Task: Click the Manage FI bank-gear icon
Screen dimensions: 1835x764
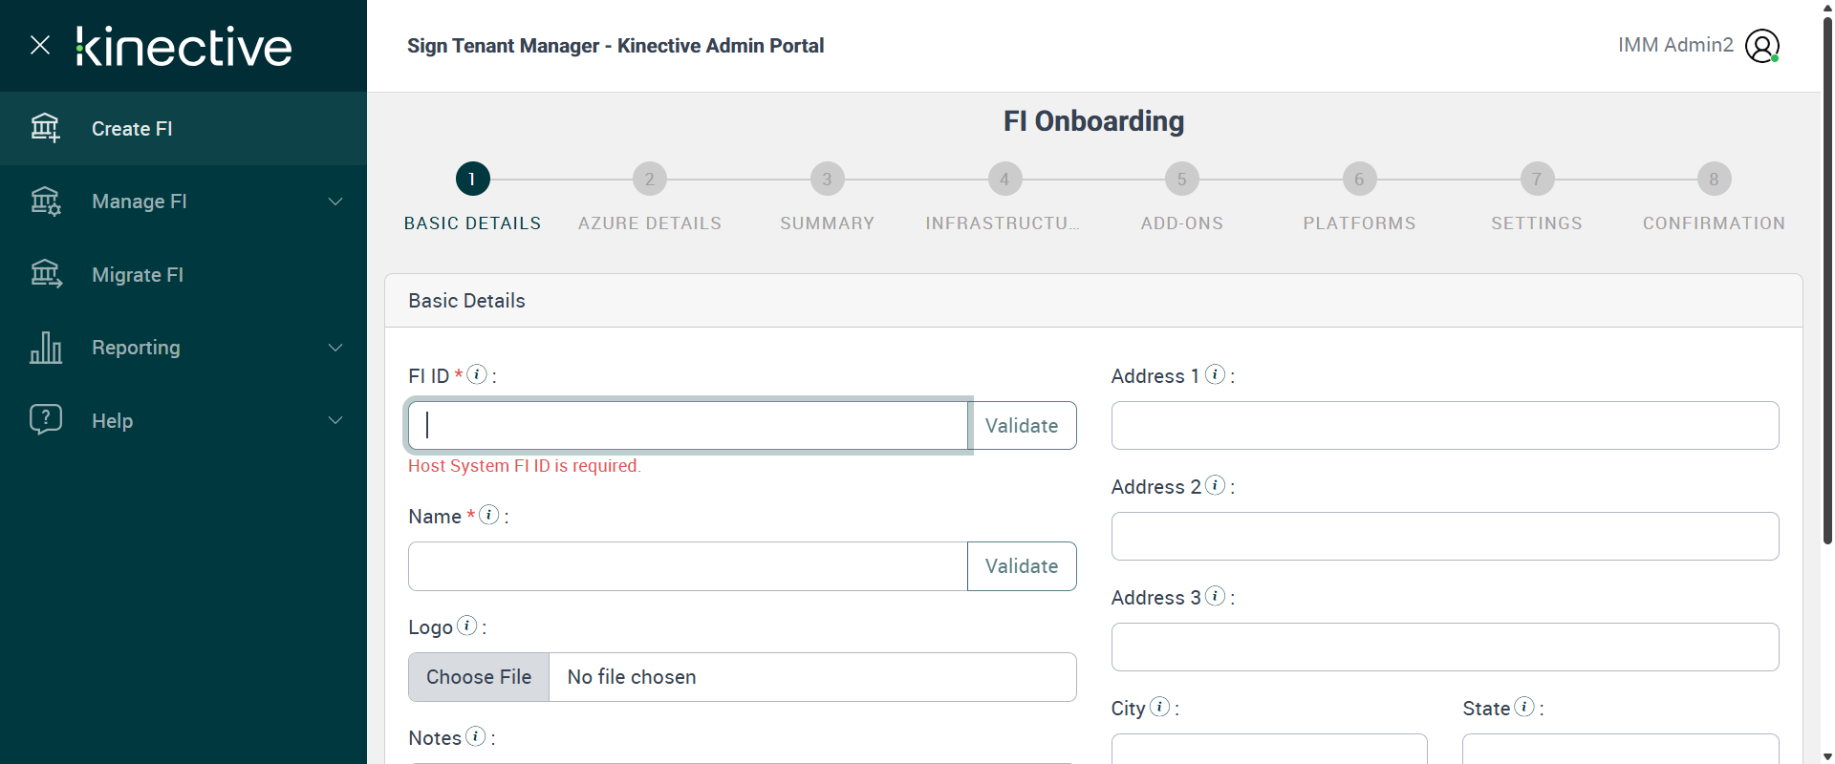Action: click(x=45, y=202)
